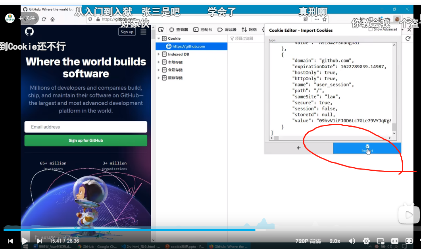
Task: Select the GitHub: Where the world browser tab
Action: pos(48,9)
